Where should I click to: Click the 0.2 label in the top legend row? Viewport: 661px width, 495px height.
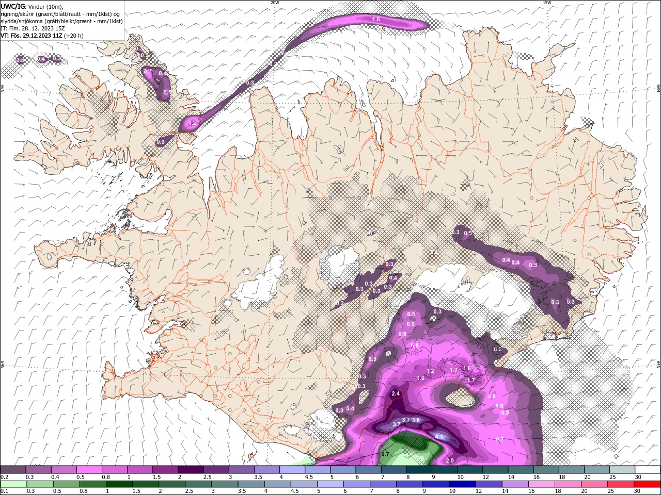4,477
